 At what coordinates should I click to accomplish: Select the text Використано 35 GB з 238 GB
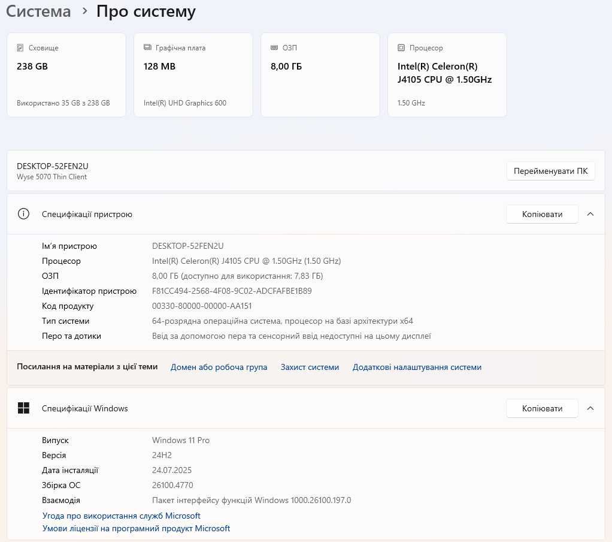63,103
